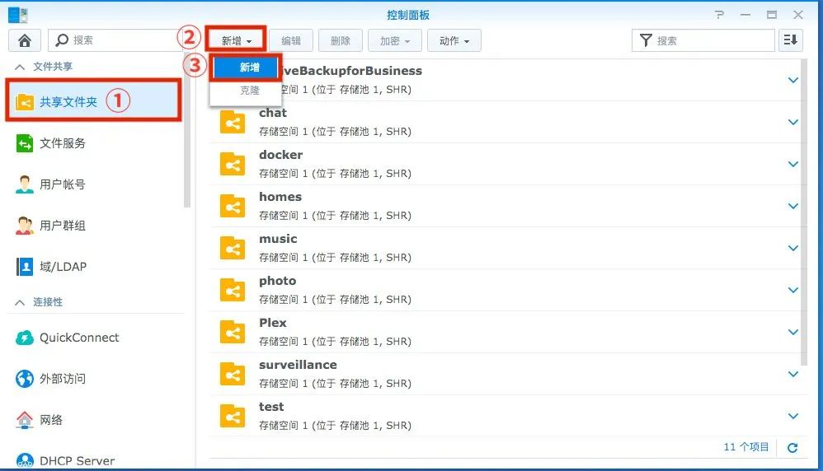Open the 动作 action dropdown
This screenshot has height=471, width=823.
pyautogui.click(x=454, y=40)
